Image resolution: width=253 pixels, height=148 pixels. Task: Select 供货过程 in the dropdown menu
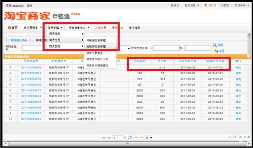coord(65,40)
